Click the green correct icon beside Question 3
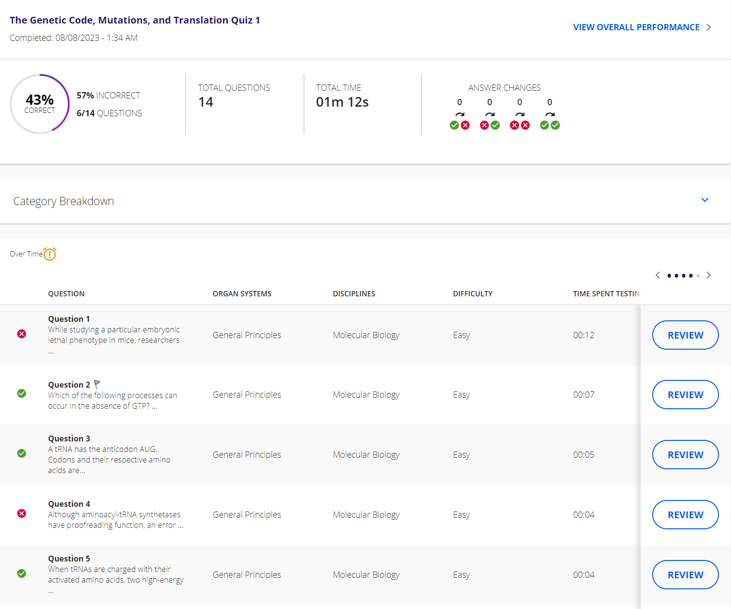Image resolution: width=731 pixels, height=609 pixels. tap(21, 453)
